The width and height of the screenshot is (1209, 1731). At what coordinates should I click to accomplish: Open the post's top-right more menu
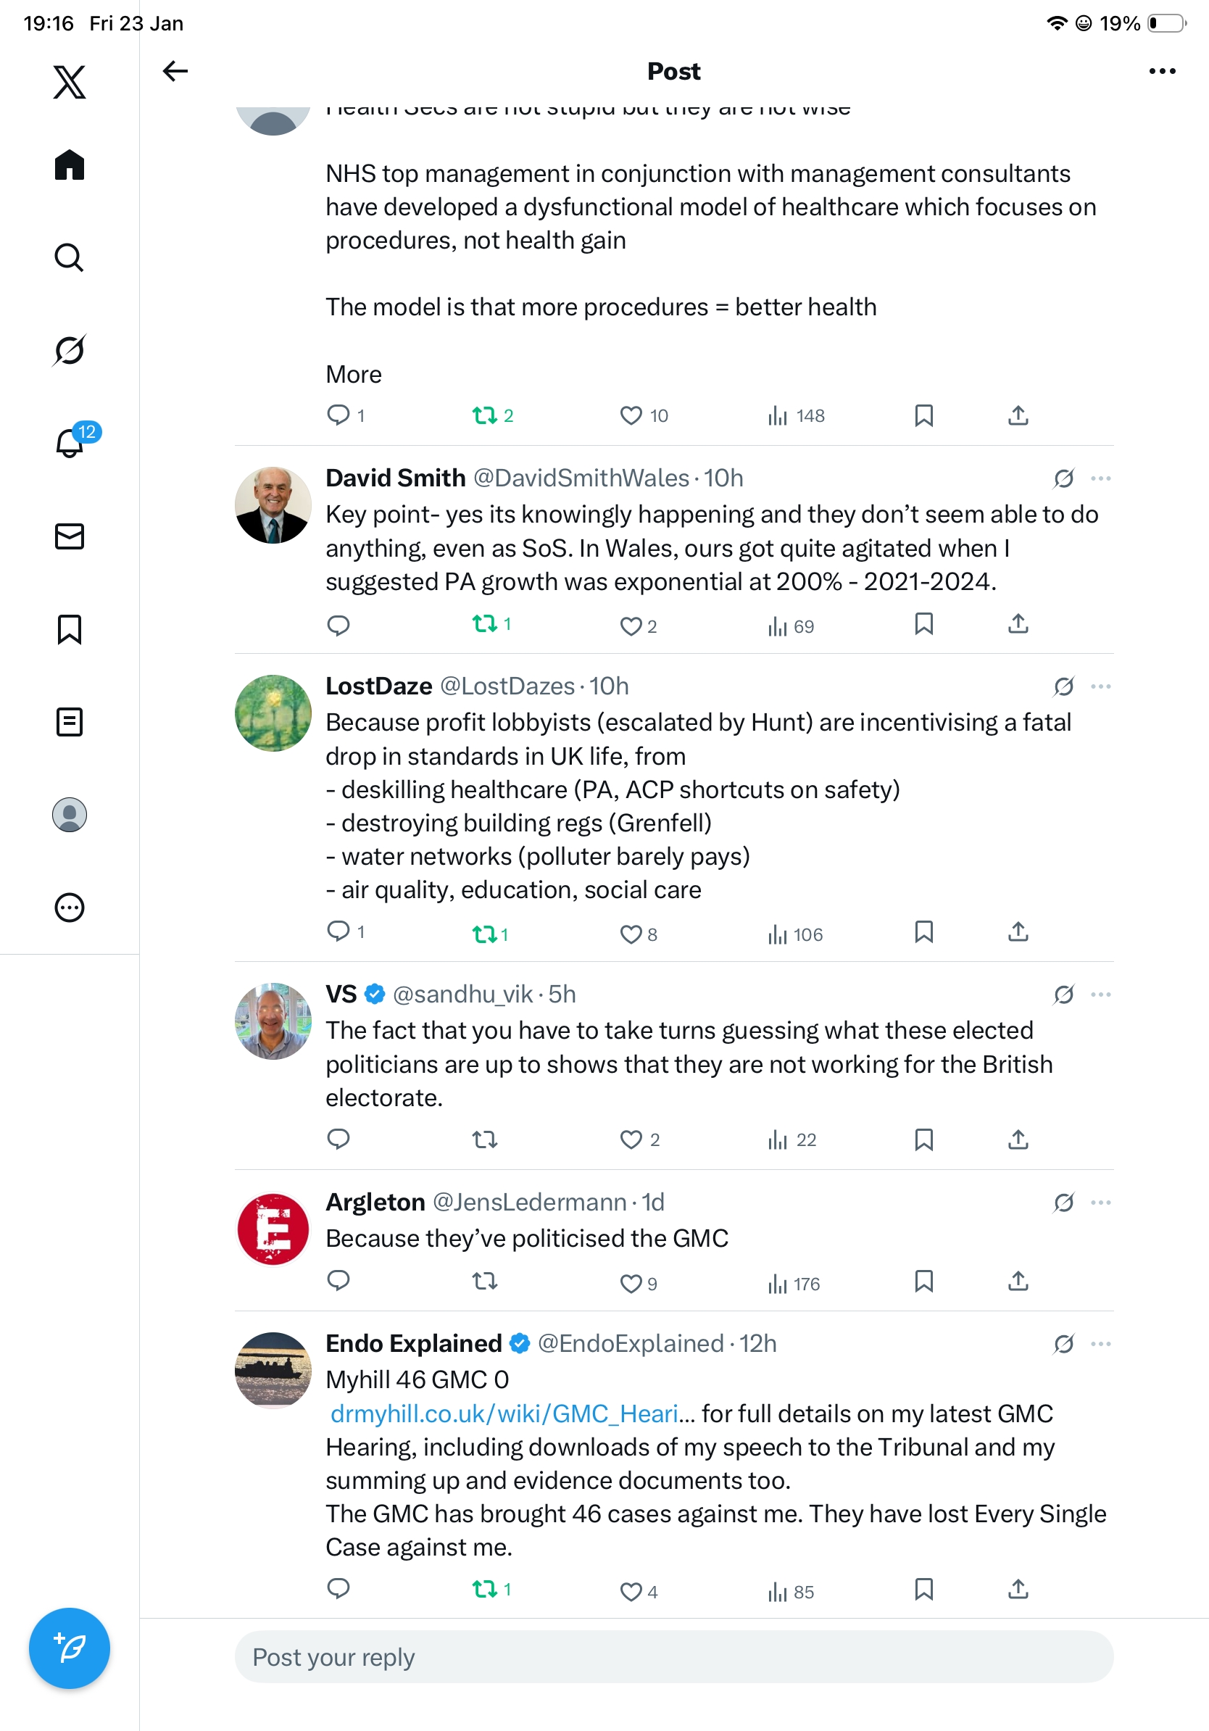tap(1161, 71)
